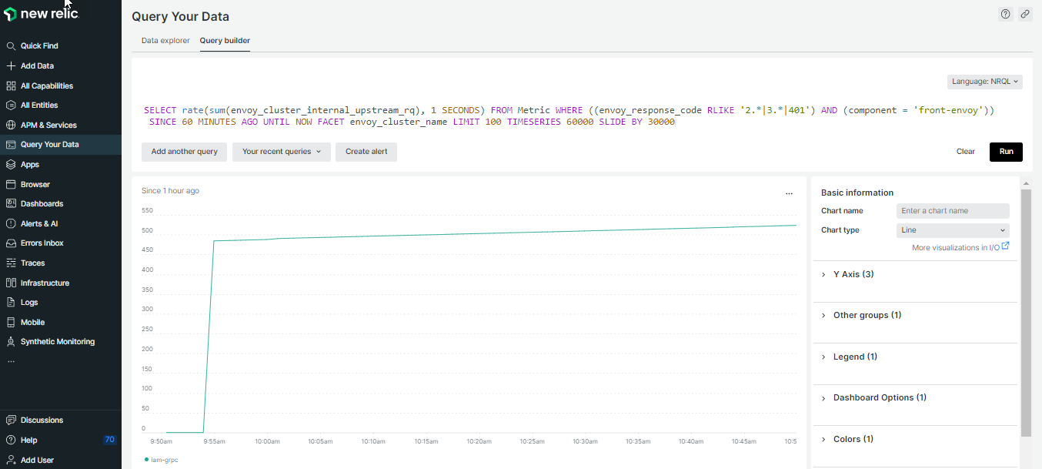Open the help circle icon at top right

tap(1005, 14)
